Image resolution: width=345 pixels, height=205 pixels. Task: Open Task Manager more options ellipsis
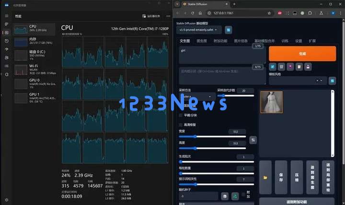(168, 16)
